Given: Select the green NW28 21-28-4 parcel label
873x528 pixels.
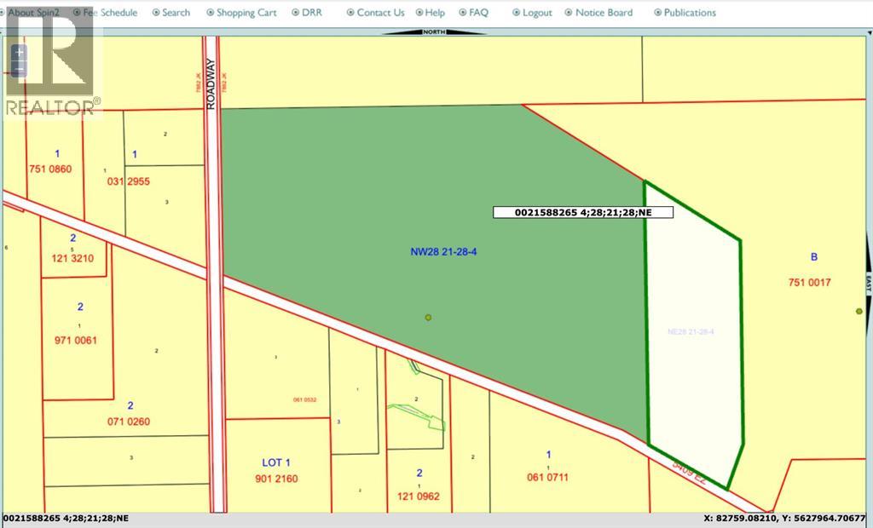Looking at the screenshot, I should [x=443, y=251].
